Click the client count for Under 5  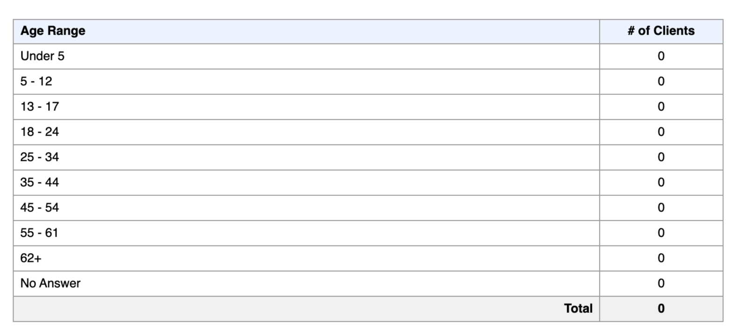pyautogui.click(x=661, y=57)
